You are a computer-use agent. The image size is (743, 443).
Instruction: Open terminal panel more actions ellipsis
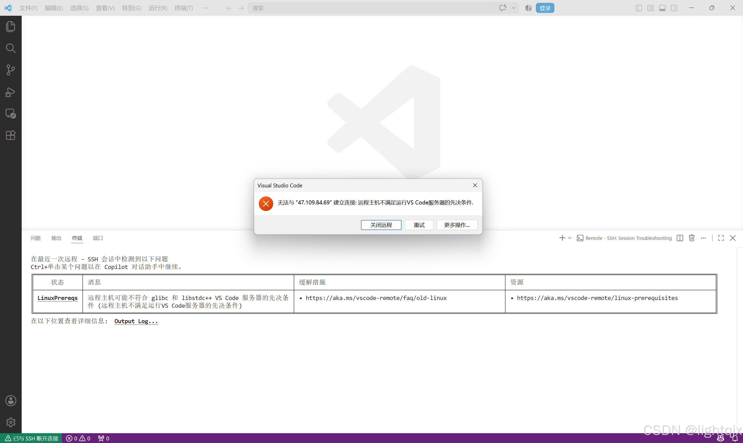pyautogui.click(x=704, y=238)
